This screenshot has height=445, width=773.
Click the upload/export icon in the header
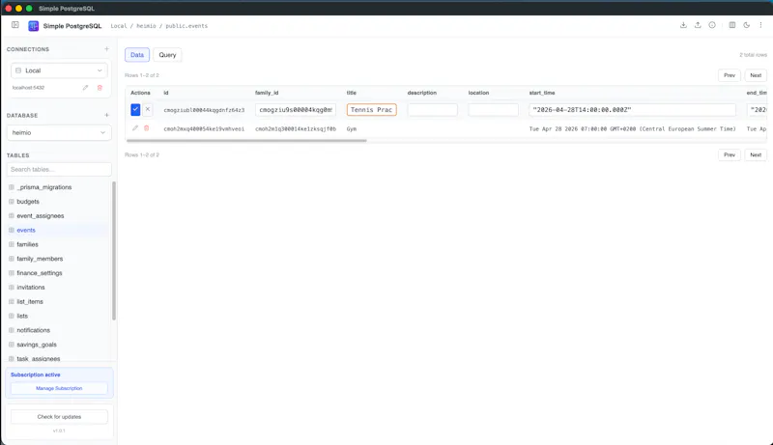[x=698, y=25]
